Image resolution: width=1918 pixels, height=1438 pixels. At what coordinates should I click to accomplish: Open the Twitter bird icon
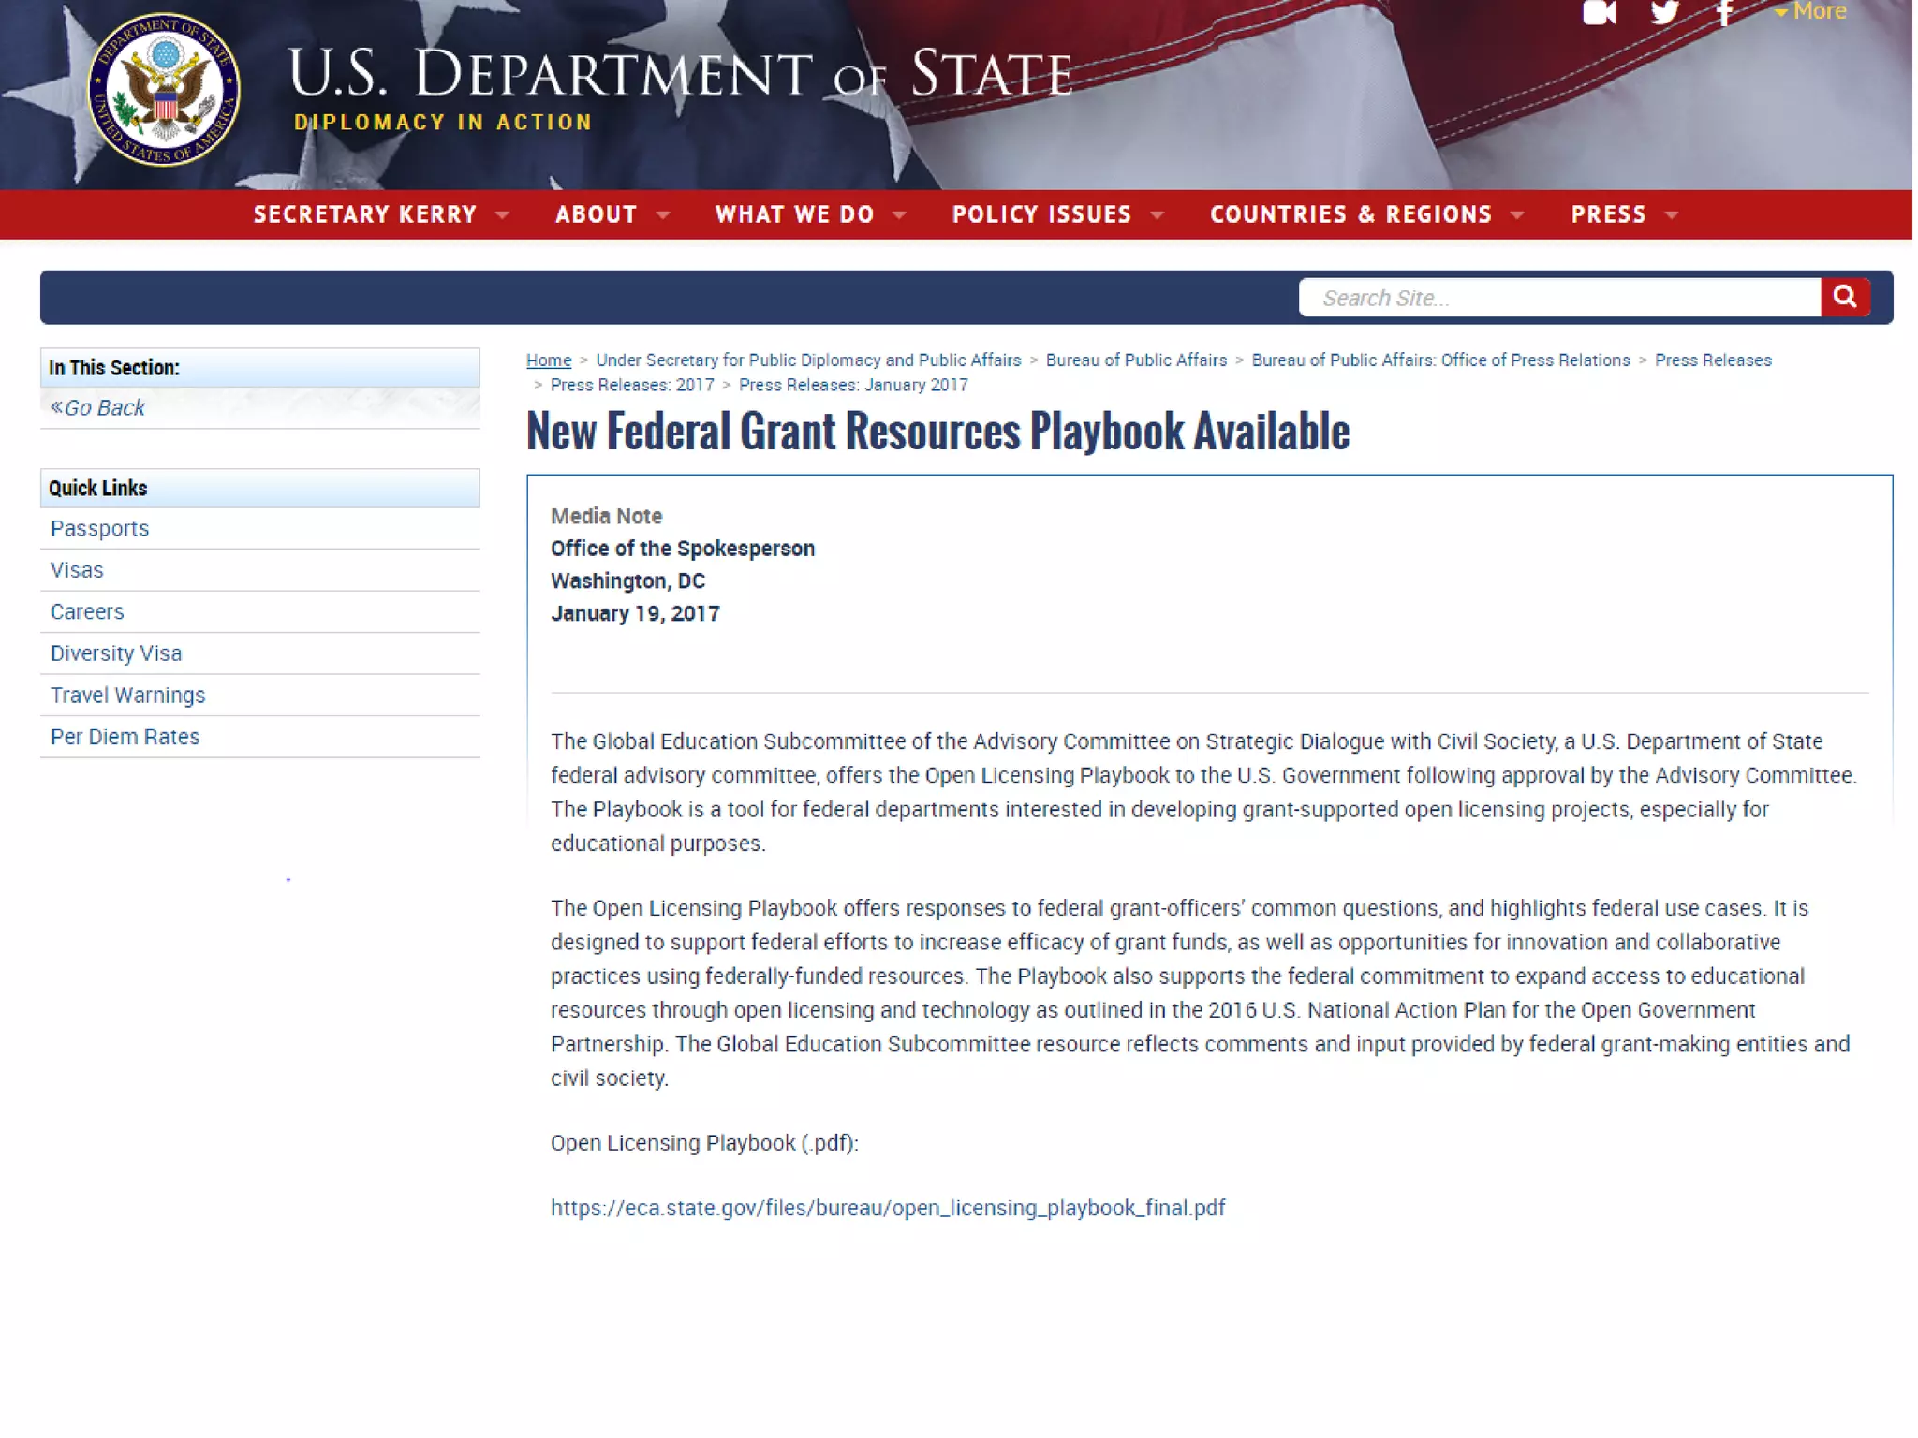(1664, 12)
